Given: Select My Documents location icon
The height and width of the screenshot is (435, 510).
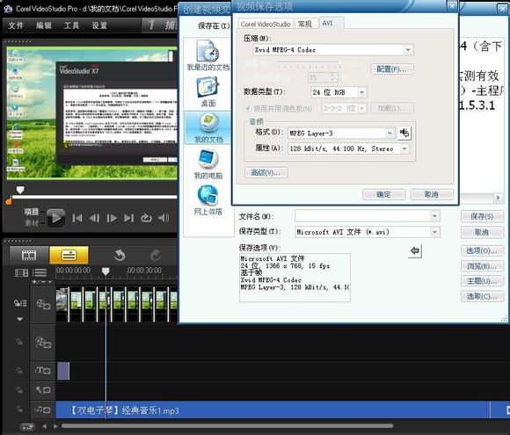Looking at the screenshot, I should [208, 127].
